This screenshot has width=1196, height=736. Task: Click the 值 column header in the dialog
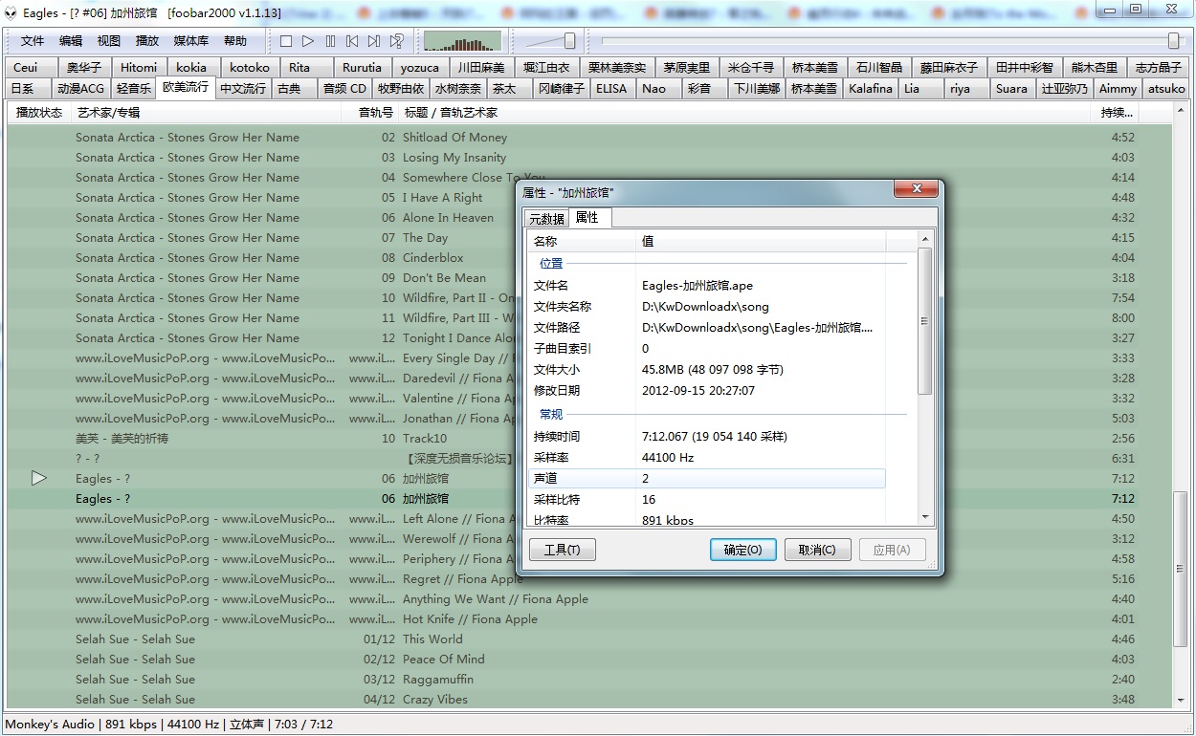point(761,241)
